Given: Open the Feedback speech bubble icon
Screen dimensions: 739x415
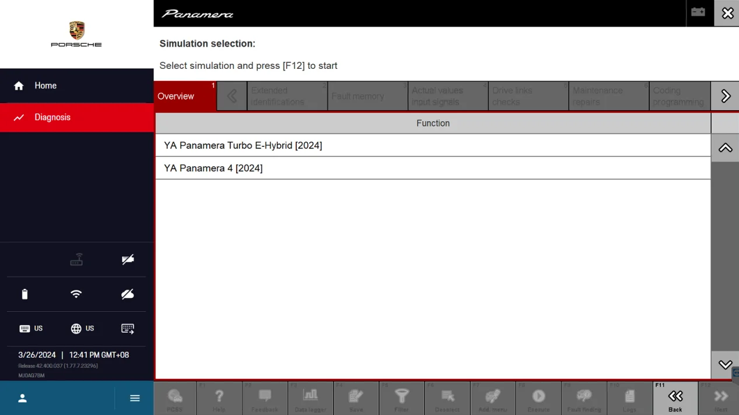Looking at the screenshot, I should [265, 399].
